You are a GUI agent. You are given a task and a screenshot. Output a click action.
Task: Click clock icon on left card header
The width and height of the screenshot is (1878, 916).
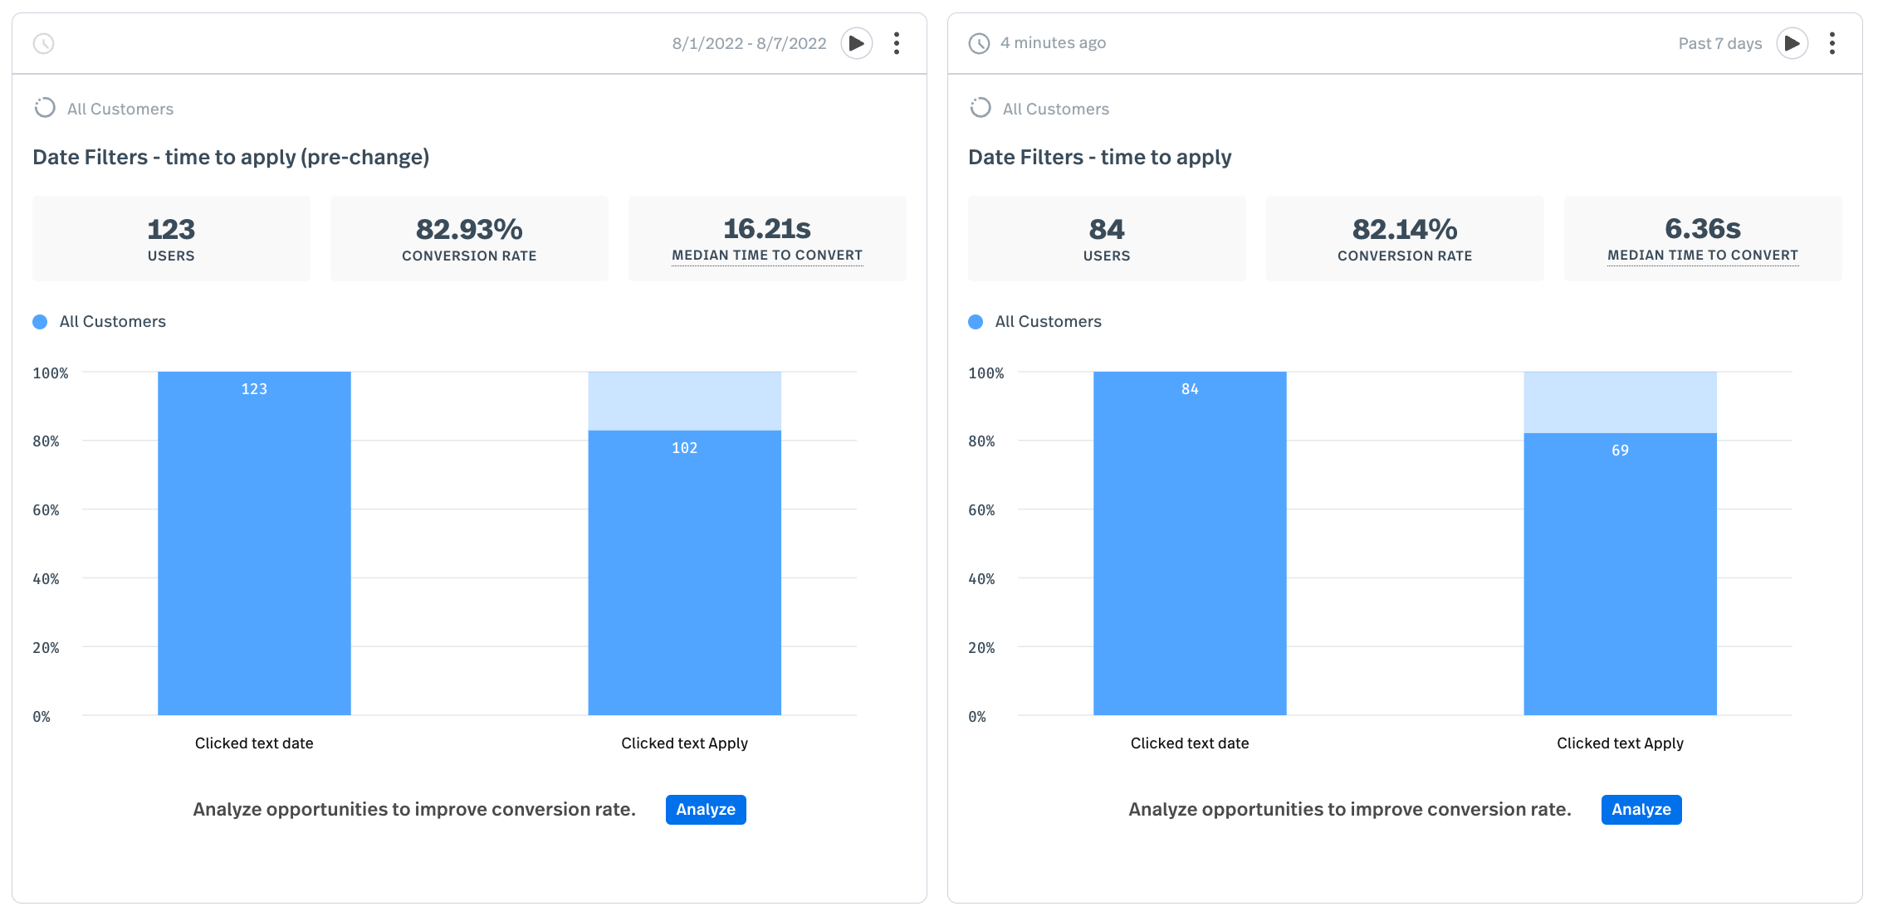point(44,43)
